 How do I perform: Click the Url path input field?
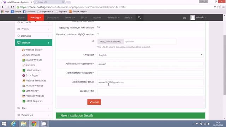click(x=150, y=42)
